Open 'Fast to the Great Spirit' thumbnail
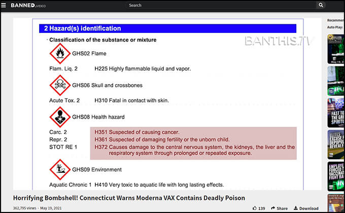This screenshot has width=345, height=213. [336, 113]
